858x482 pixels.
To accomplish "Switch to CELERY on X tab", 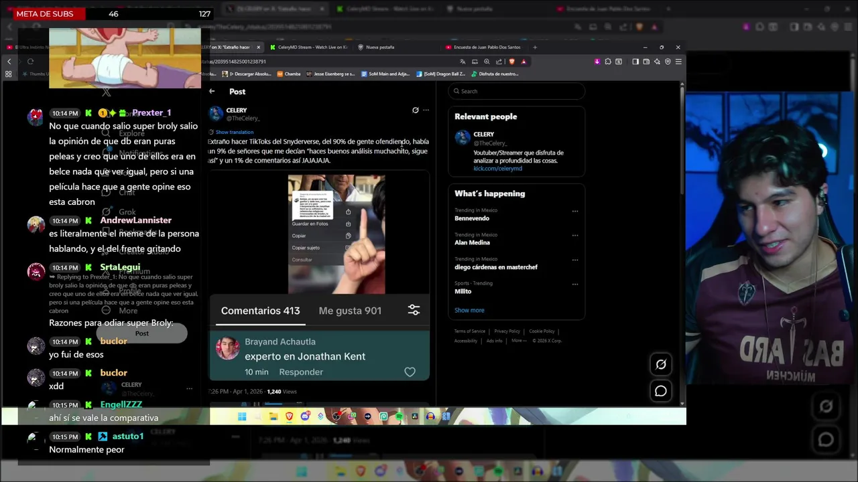I will point(230,48).
